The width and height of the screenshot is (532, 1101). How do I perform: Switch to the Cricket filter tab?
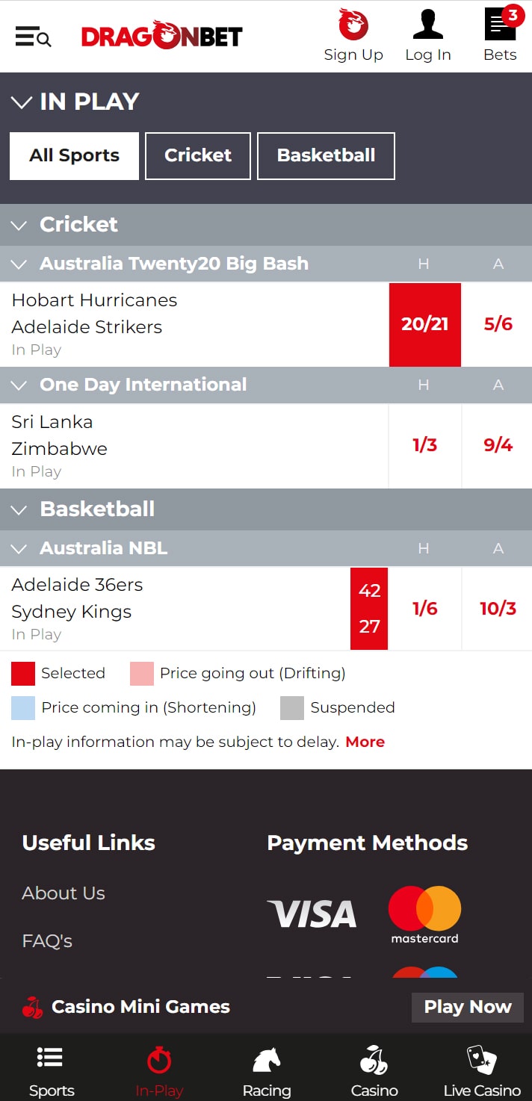pos(198,155)
